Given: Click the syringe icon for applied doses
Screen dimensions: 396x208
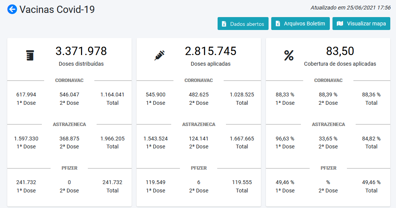Looking at the screenshot, I should coord(159,55).
